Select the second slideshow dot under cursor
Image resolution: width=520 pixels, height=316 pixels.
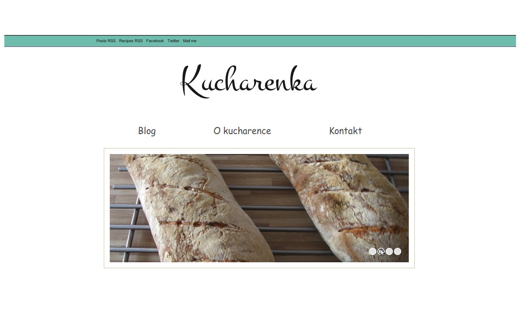[381, 251]
